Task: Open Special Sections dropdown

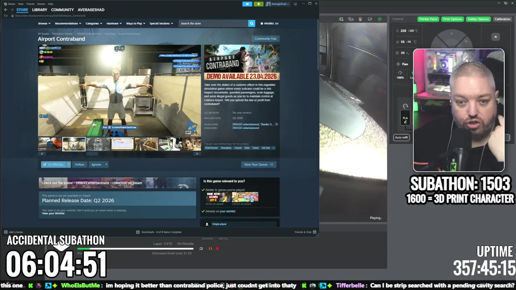Action: [x=161, y=23]
